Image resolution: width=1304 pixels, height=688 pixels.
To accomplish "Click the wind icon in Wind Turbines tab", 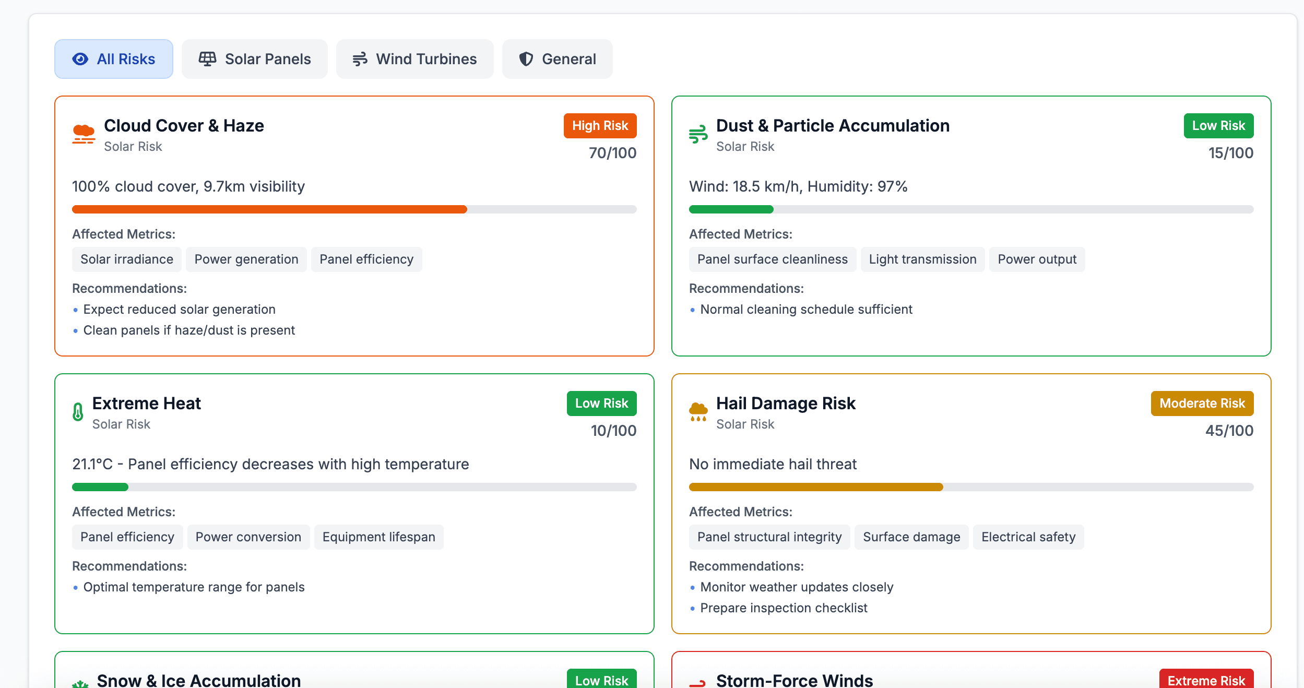I will (360, 59).
